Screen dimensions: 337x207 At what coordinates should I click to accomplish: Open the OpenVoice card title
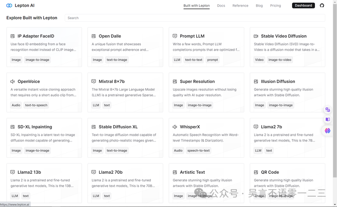(x=29, y=81)
